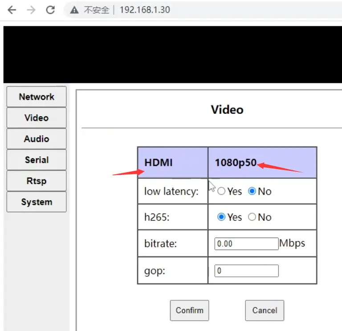This screenshot has width=342, height=331.
Task: Click the not-secure warning triangle icon
Action: point(74,10)
